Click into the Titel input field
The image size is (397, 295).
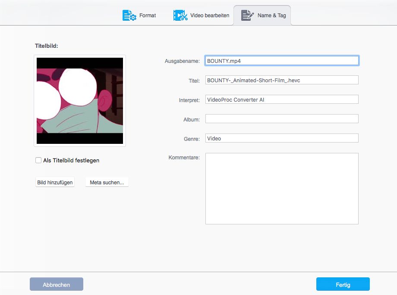(282, 80)
